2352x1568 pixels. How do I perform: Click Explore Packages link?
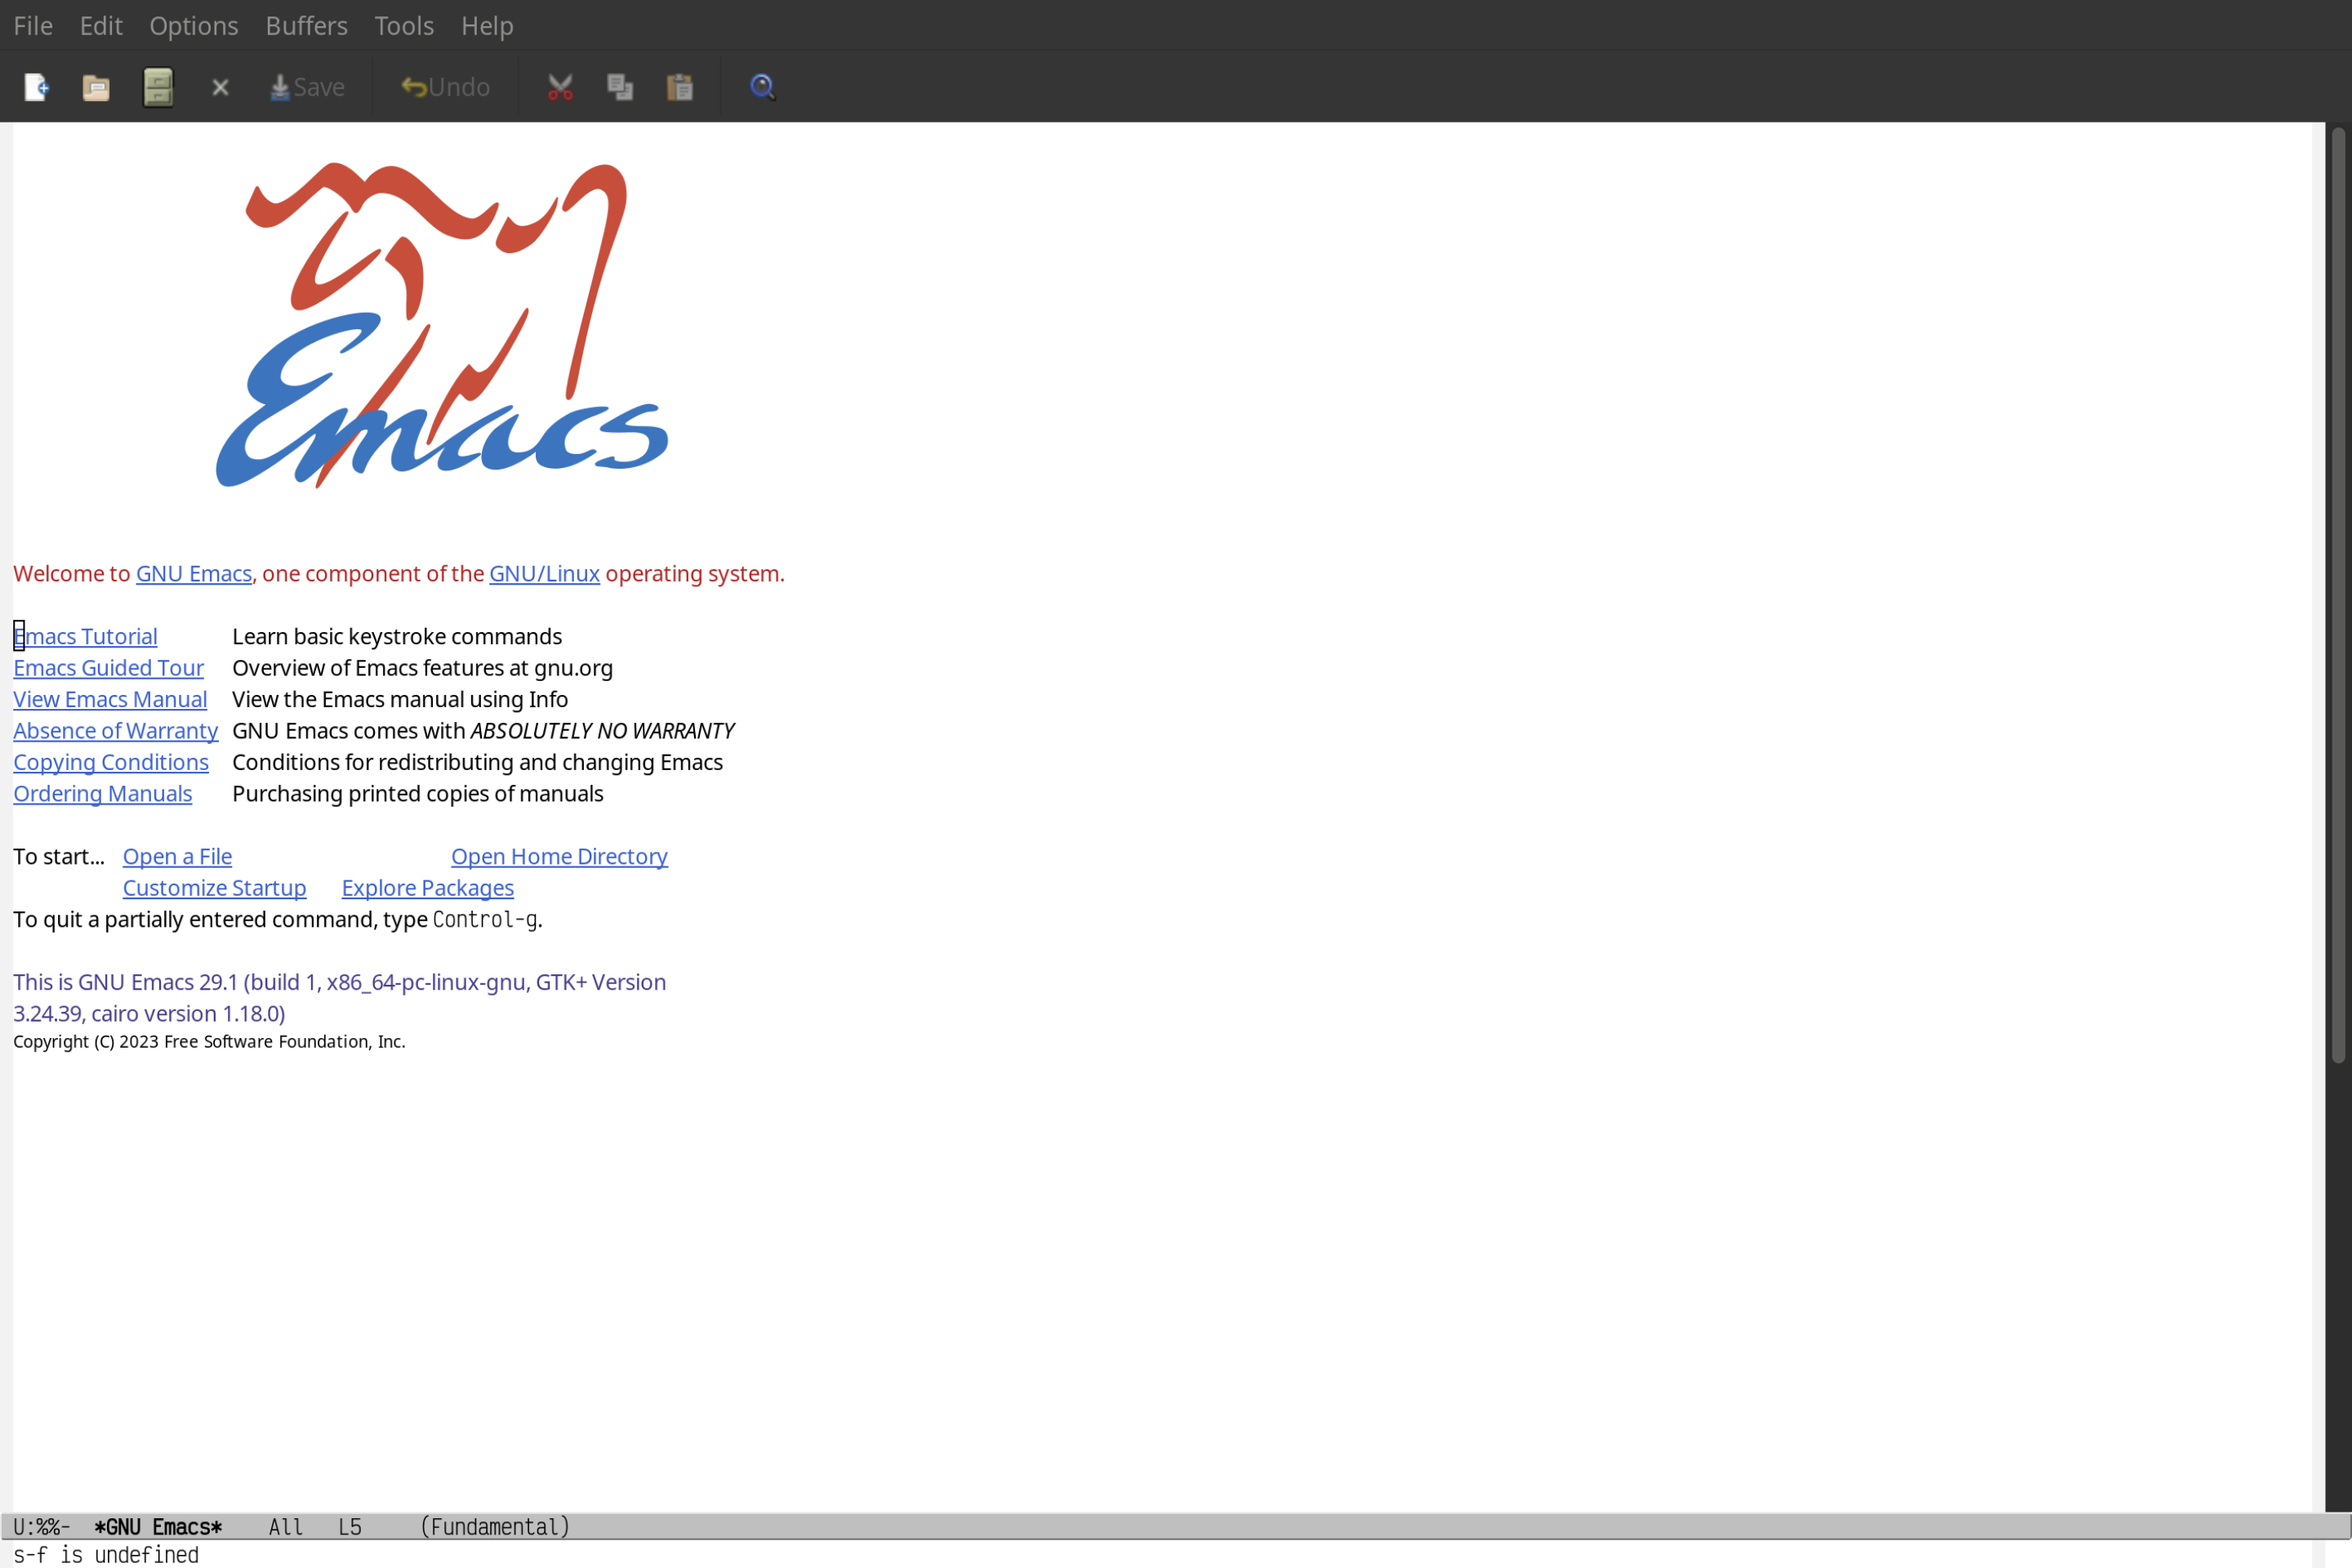427,887
